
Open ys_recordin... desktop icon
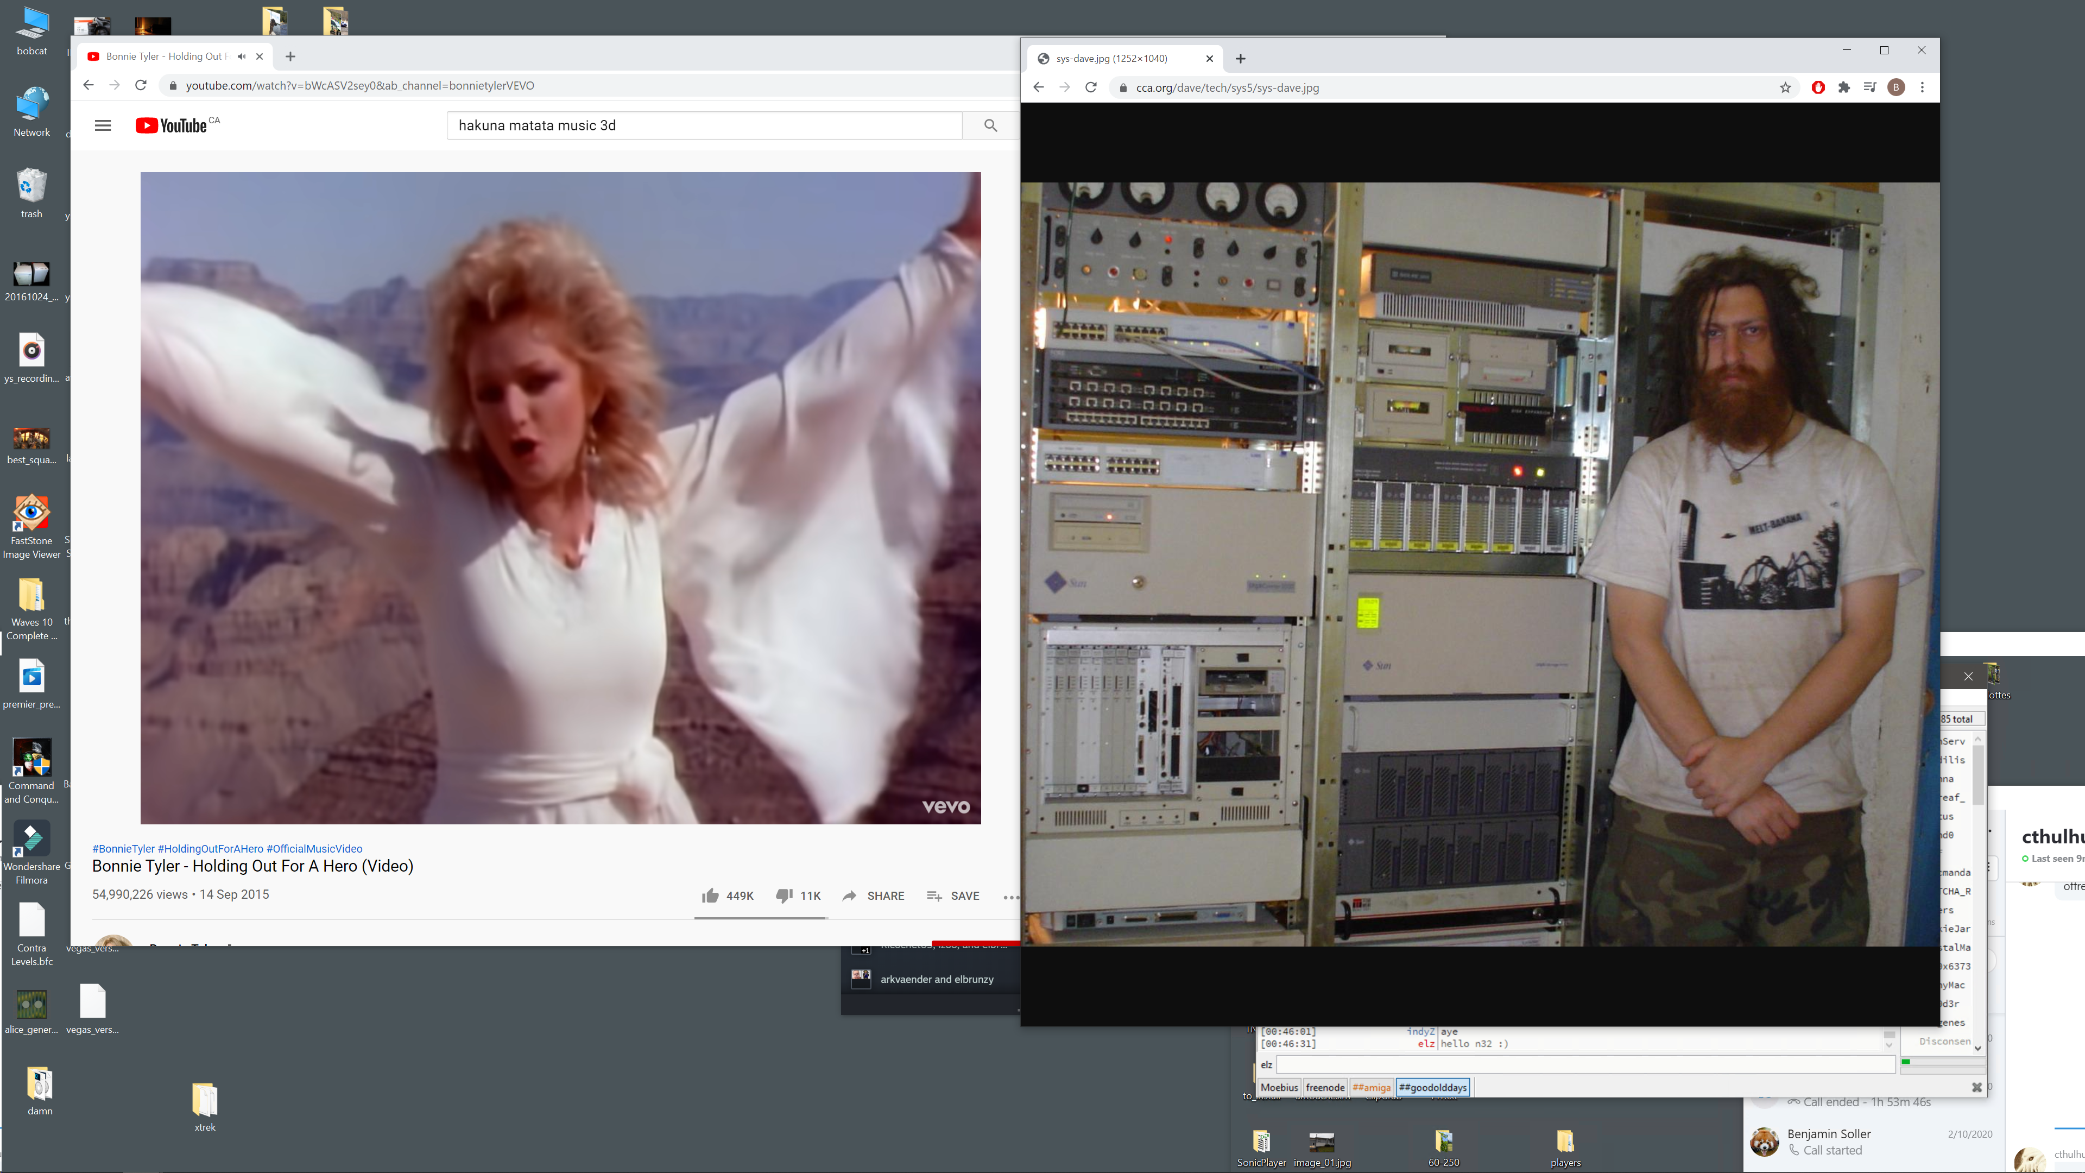pyautogui.click(x=31, y=358)
